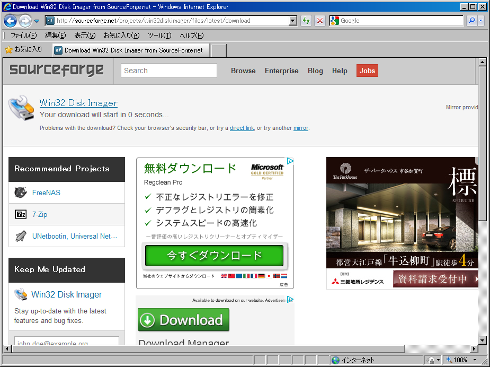The image size is (490, 367).
Task: Go forward with the browser Forward arrow
Action: pos(25,21)
